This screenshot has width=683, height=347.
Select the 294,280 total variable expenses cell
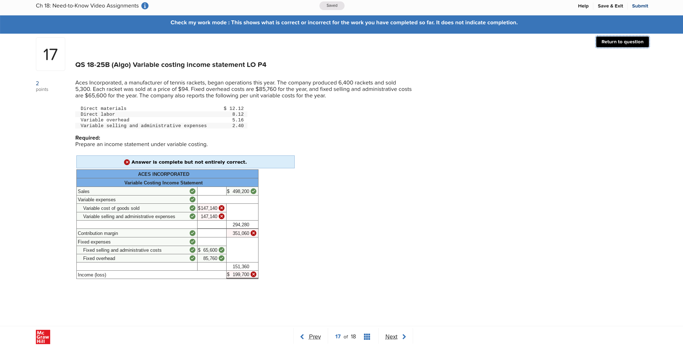click(x=242, y=225)
